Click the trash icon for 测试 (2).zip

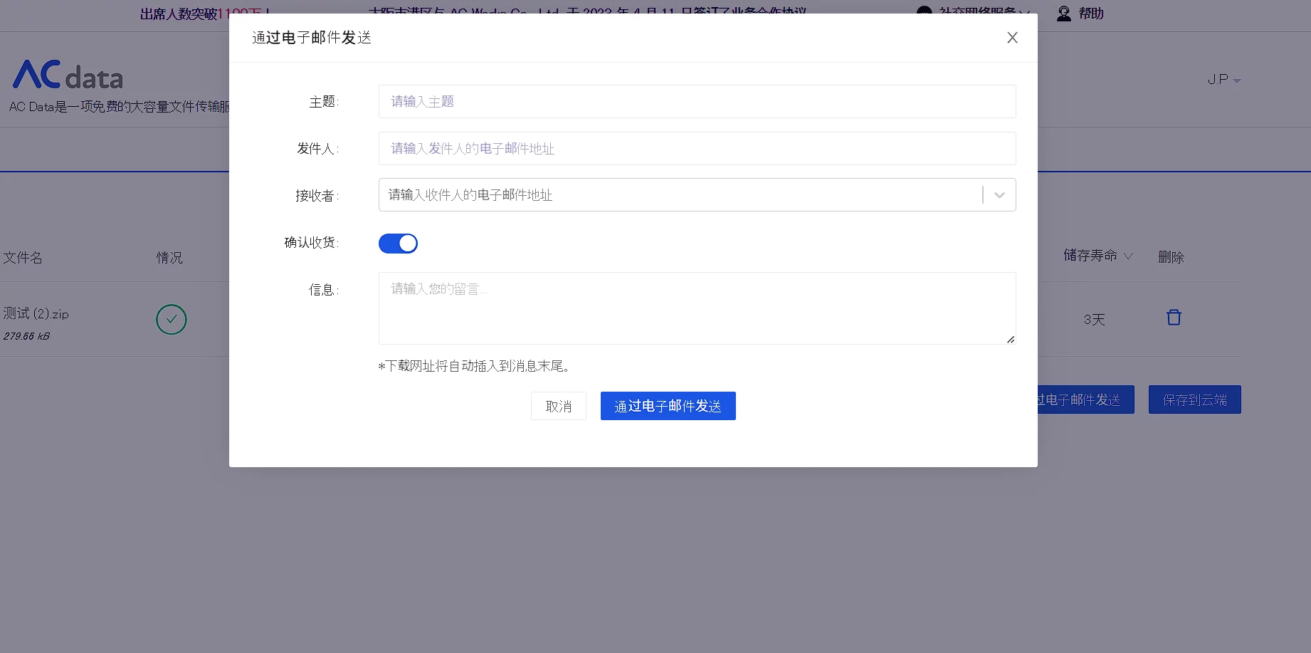point(1174,318)
